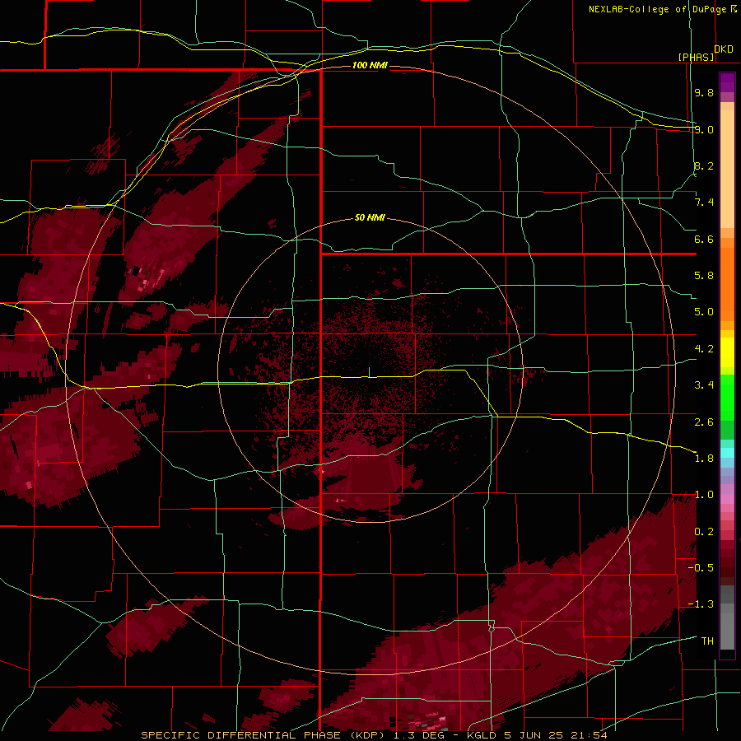
Task: Click the 9.8 value on the color scale
Action: 704,92
